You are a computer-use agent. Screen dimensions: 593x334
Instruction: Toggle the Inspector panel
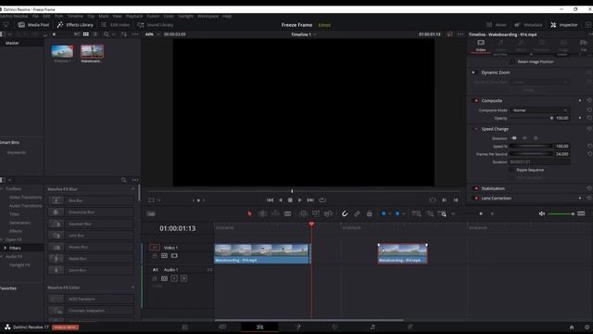(564, 25)
